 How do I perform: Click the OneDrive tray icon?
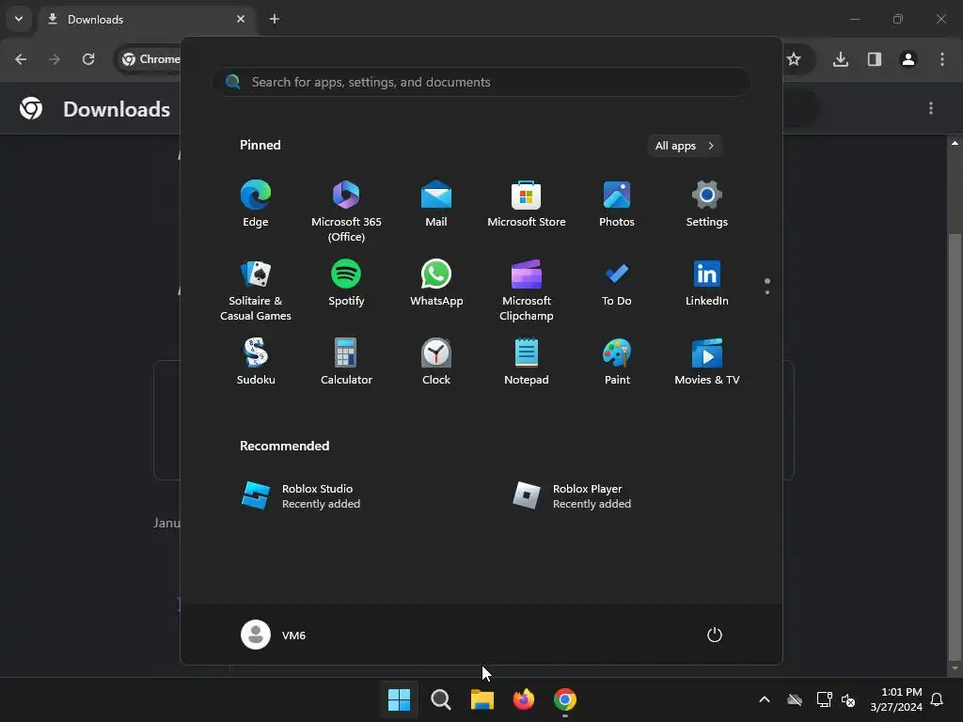[x=795, y=699]
